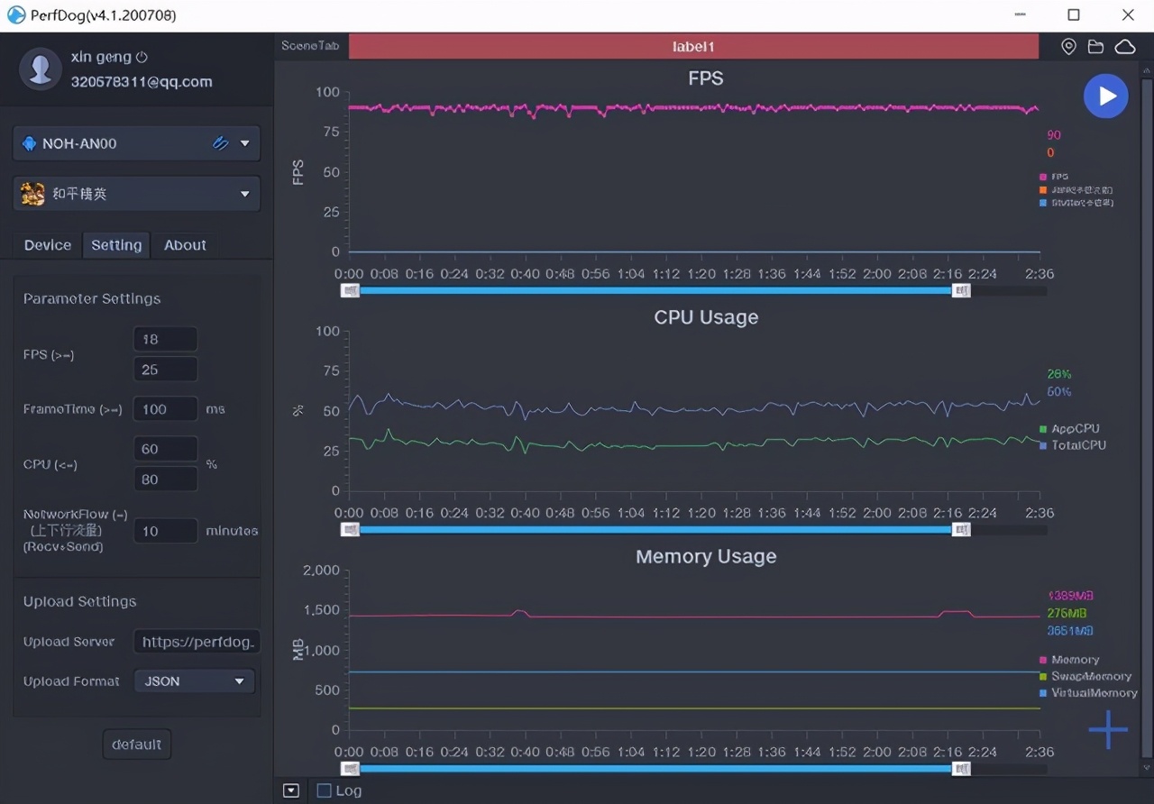Click the blue play recording button
Screen dimensions: 1154x804
point(1105,96)
